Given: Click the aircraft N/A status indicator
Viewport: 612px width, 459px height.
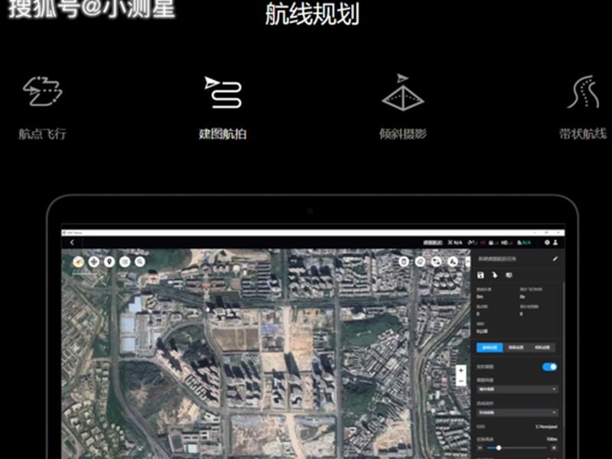Looking at the screenshot, I should (454, 243).
